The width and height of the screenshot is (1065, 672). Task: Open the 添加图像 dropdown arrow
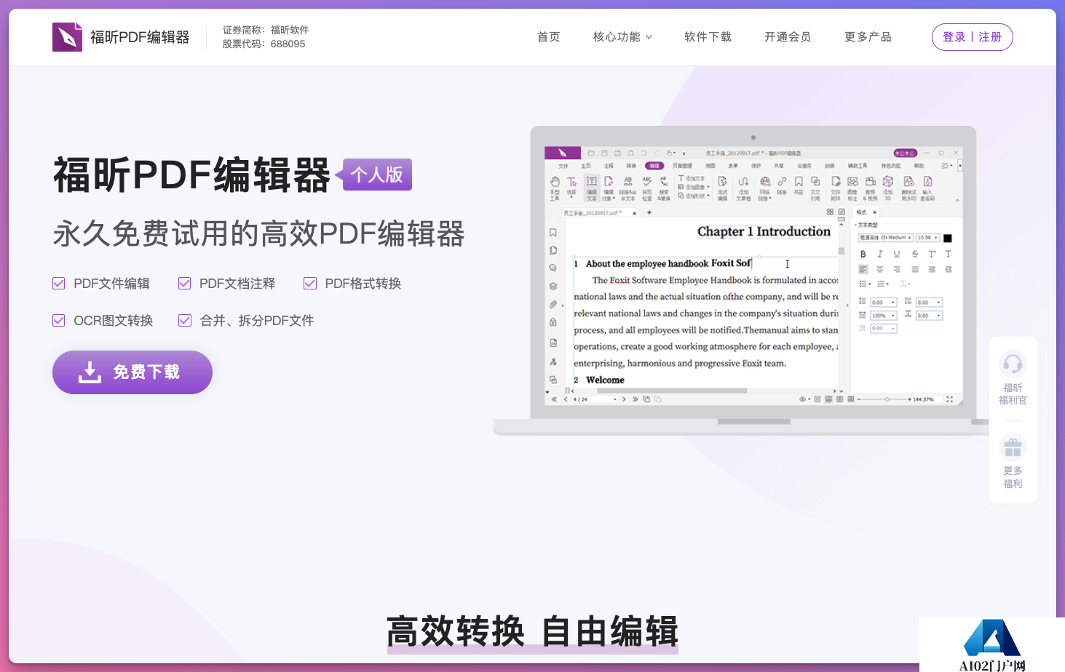[708, 187]
